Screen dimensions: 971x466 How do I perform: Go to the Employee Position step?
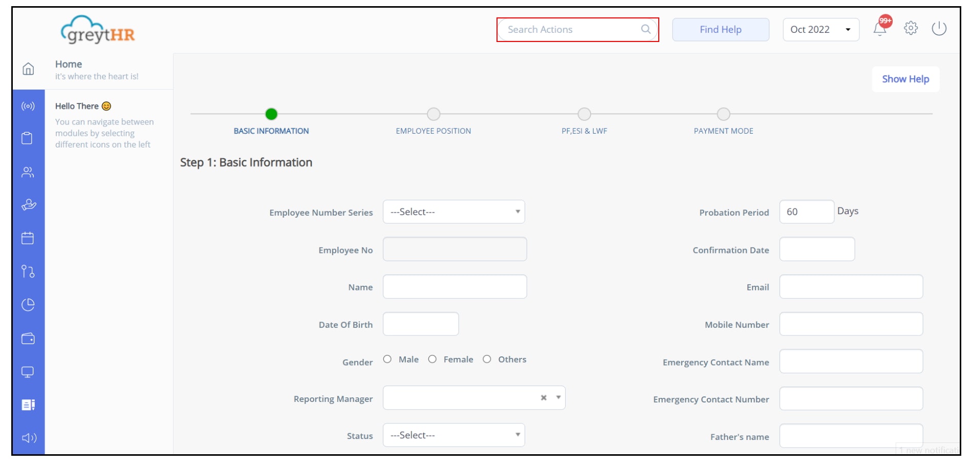[x=434, y=114]
